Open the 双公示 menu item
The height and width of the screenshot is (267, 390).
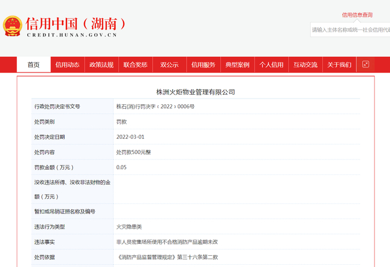(x=169, y=65)
